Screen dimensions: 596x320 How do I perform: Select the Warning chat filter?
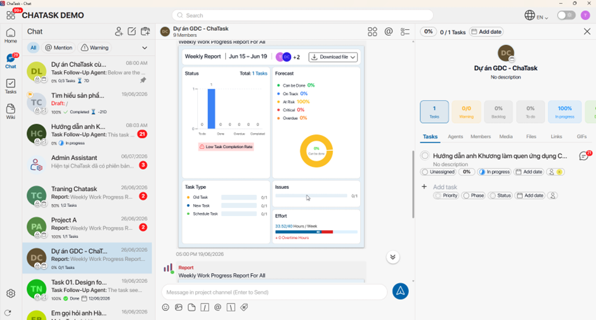(x=95, y=48)
